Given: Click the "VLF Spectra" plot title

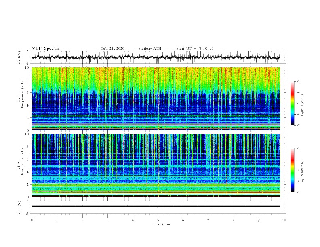Looking at the screenshot, I should pyautogui.click(x=46, y=48).
